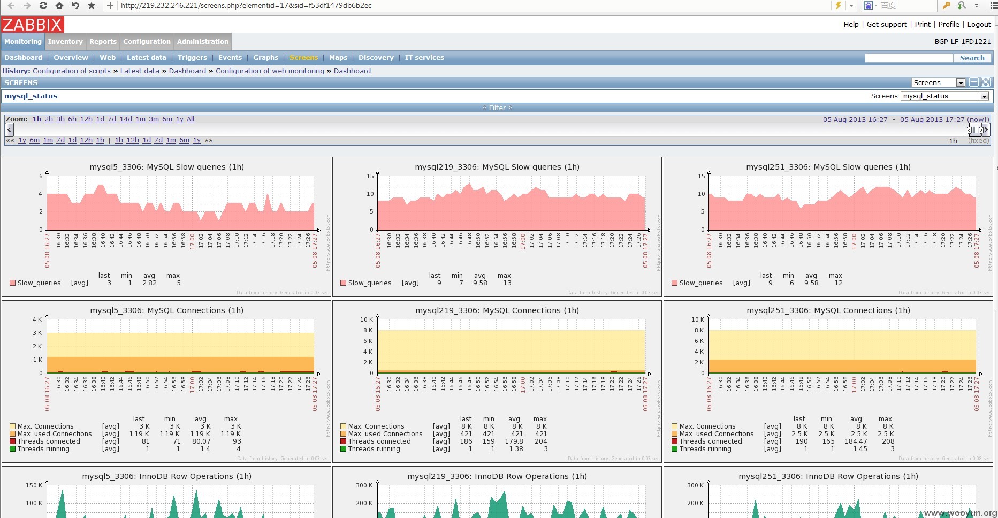Click the (now!) time link

click(x=978, y=119)
